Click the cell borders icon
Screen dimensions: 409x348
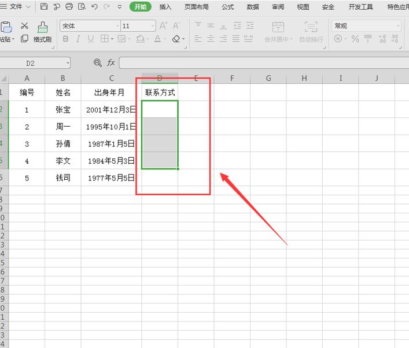point(104,39)
